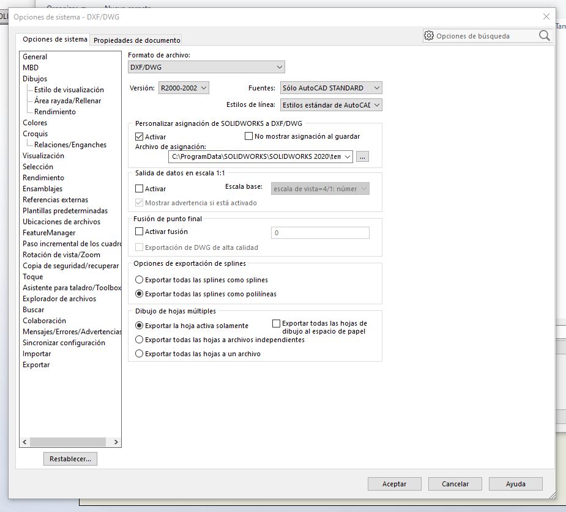Select Colores category
The image size is (566, 512).
click(35, 123)
